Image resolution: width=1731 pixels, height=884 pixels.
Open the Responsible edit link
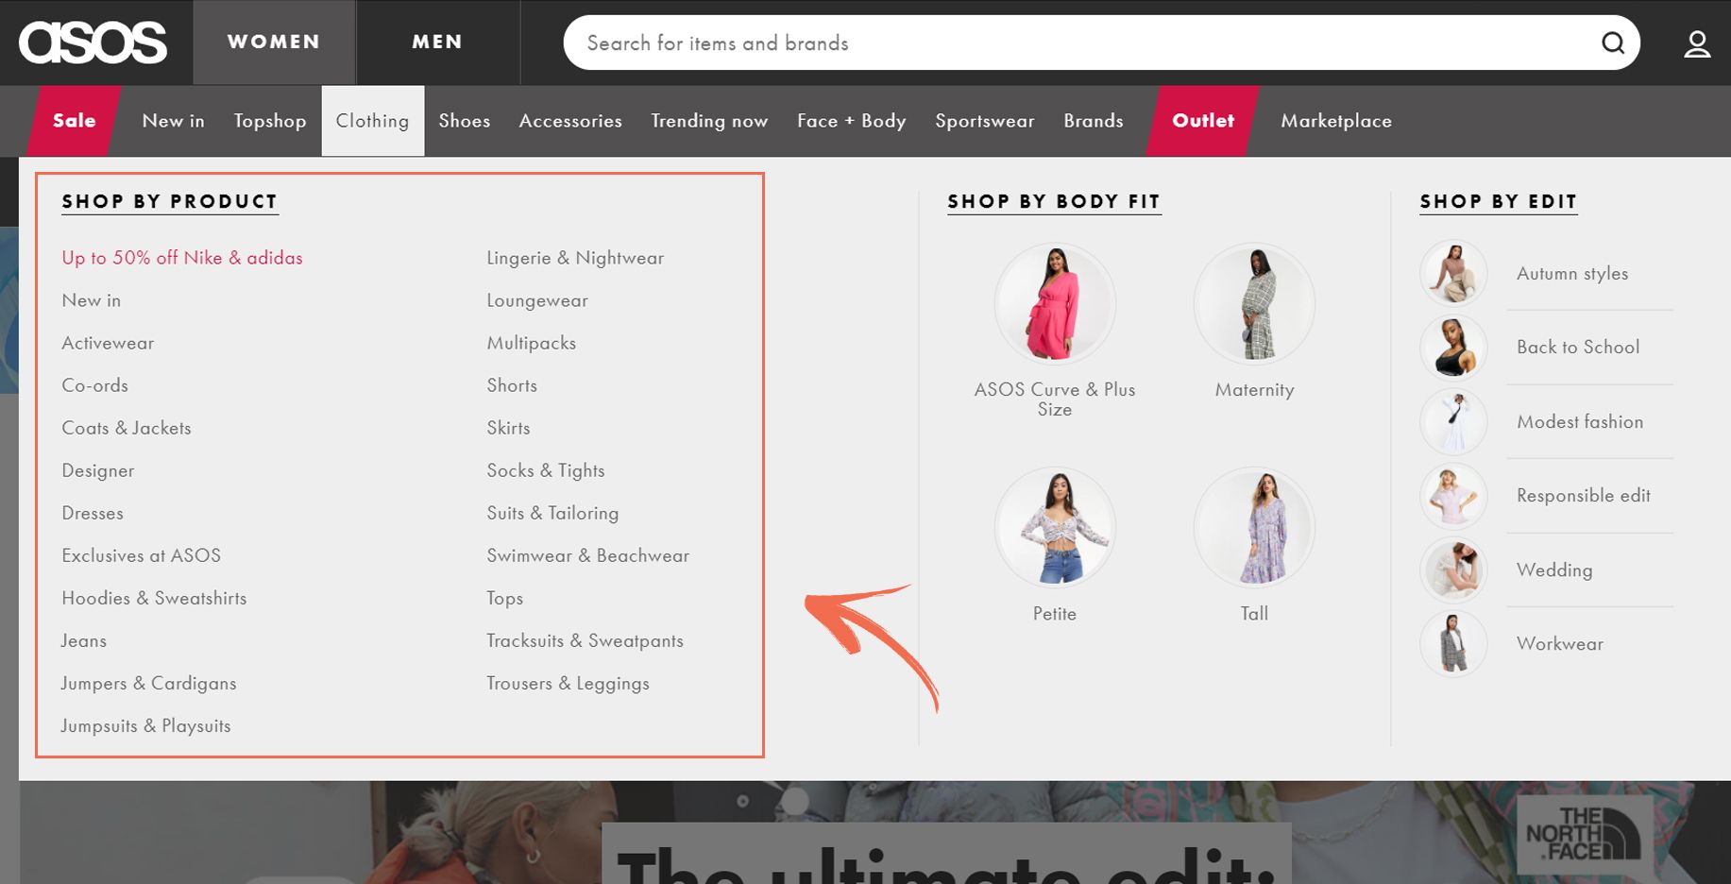[1584, 495]
